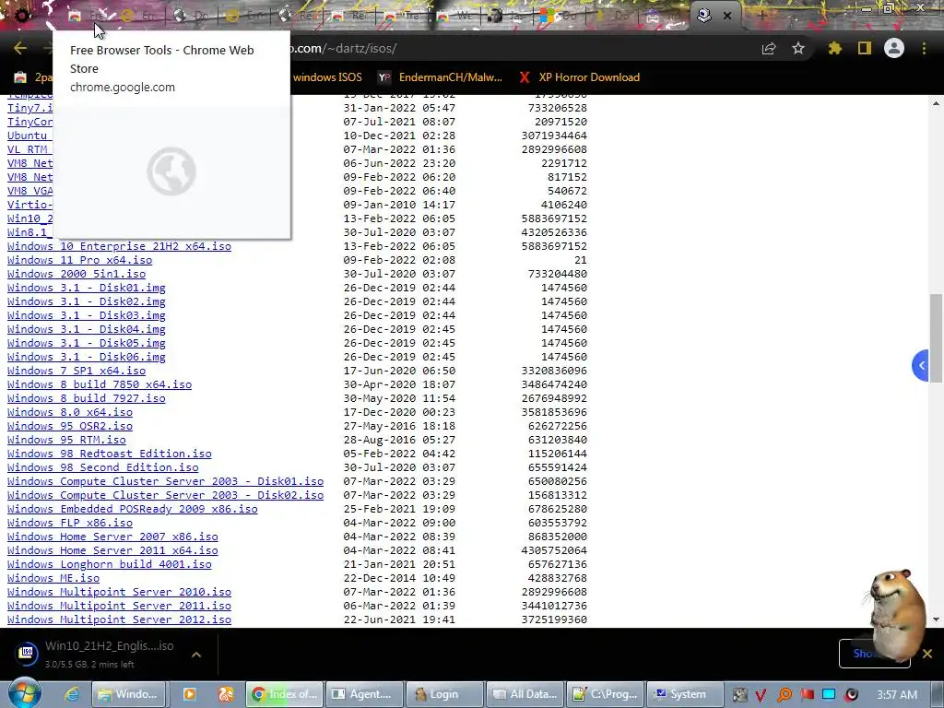Viewport: 944px width, 708px height.
Task: Download Windows_Home_Server_2011_x64.iso
Action: coord(112,551)
